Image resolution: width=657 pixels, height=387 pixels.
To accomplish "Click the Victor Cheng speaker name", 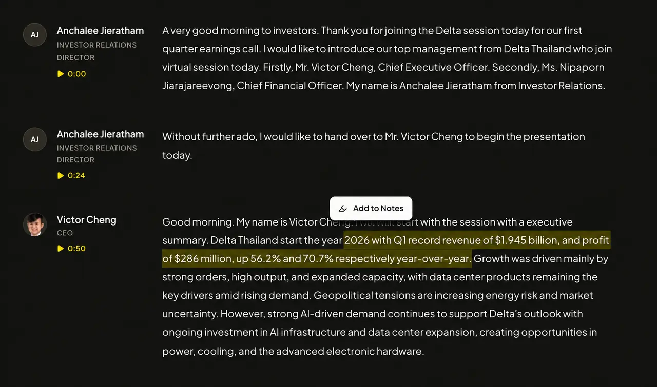I will point(86,220).
